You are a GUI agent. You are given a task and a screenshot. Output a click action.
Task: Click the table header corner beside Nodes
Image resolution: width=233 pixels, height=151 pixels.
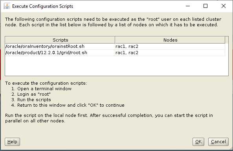pos(227,40)
